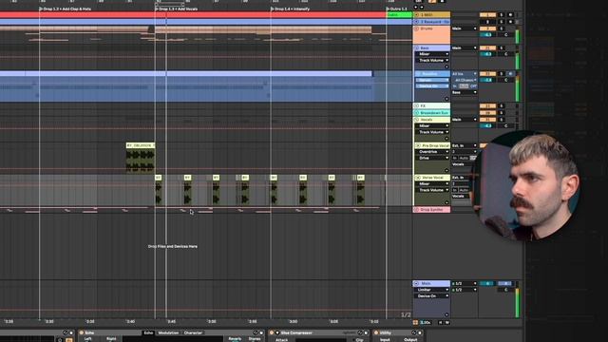Image resolution: width=608 pixels, height=342 pixels.
Task: Toggle the FX track activator
Action: 487,105
